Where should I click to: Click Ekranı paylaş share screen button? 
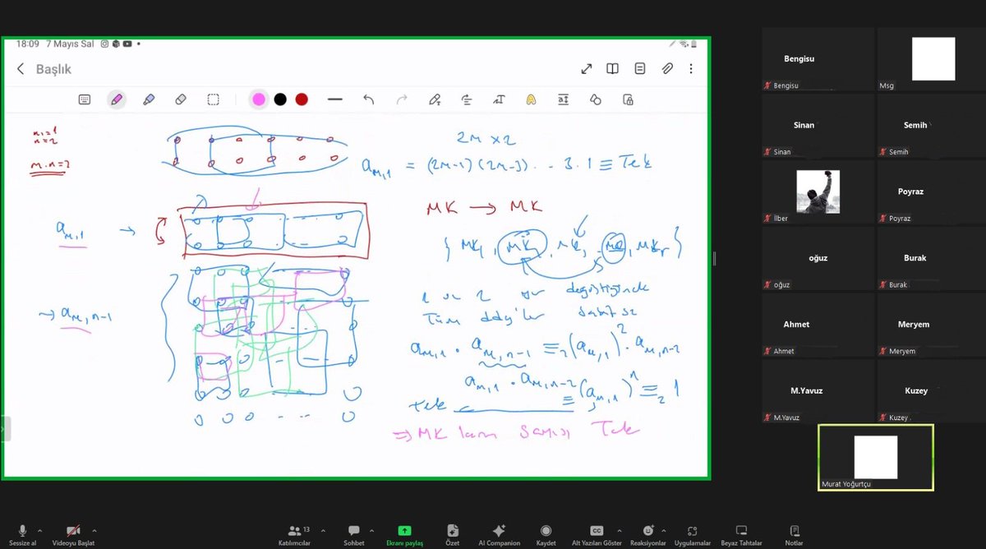coord(404,535)
